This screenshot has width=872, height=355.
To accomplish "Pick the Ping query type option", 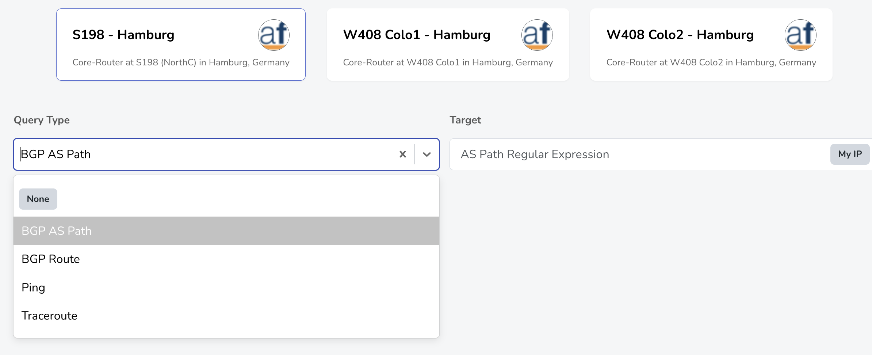I will pos(34,287).
